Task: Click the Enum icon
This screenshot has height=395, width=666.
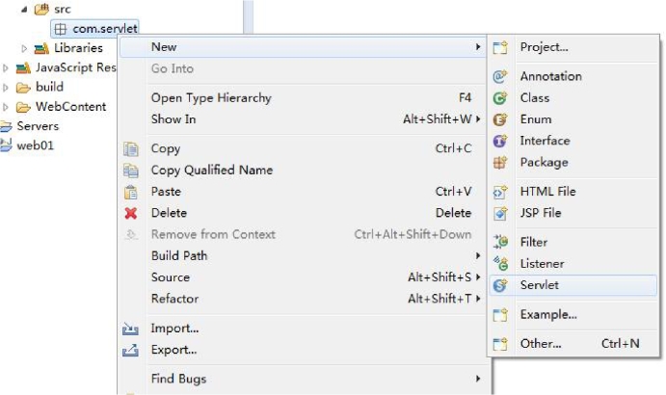Action: click(x=500, y=119)
